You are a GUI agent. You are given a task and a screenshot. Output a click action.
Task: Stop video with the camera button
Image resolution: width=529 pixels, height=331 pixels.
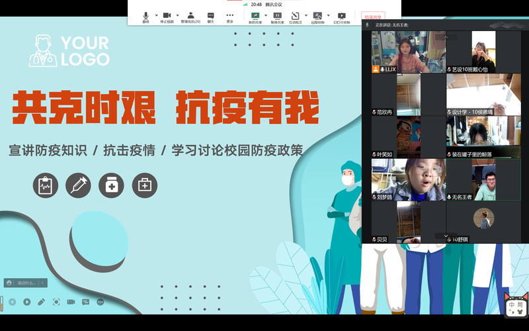pyautogui.click(x=167, y=17)
